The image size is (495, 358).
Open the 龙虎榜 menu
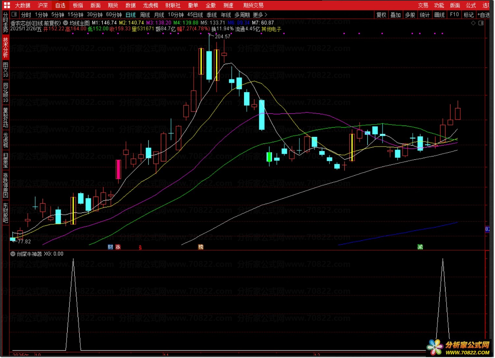point(151,5)
